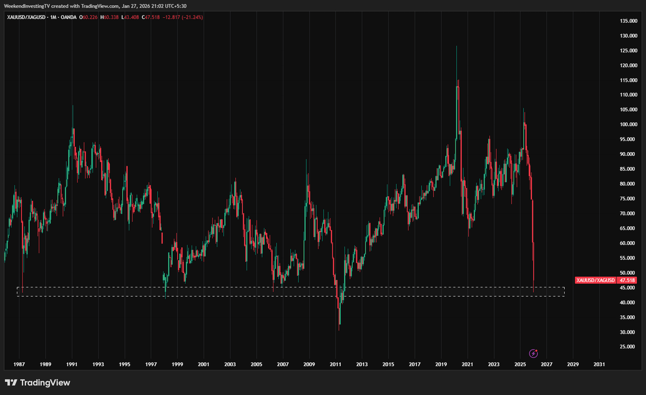Click the 40.000 price axis label

(x=628, y=303)
